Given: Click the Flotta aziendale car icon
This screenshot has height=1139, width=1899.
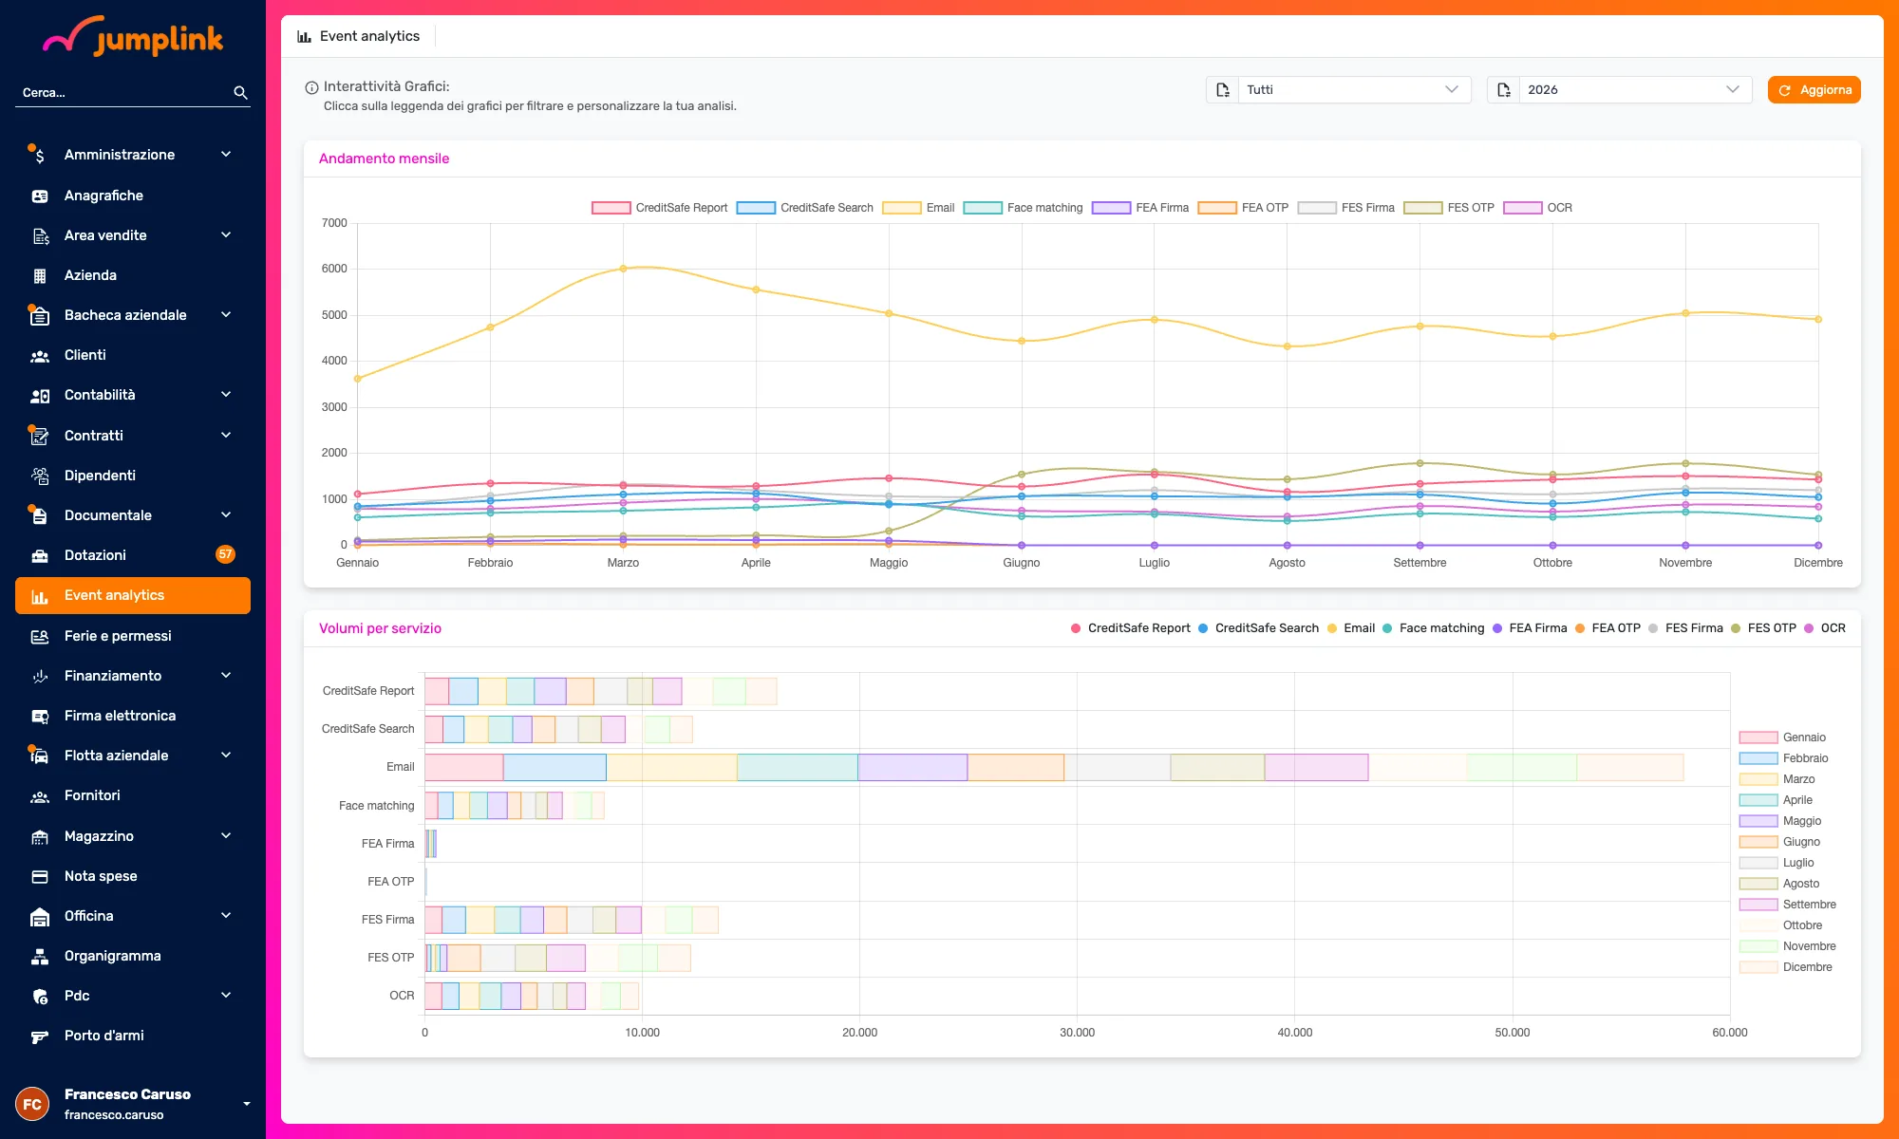Looking at the screenshot, I should tap(39, 756).
